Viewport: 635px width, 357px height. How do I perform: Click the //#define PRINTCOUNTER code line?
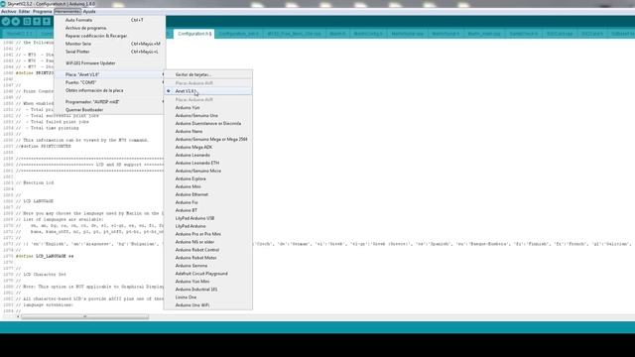coord(44,146)
